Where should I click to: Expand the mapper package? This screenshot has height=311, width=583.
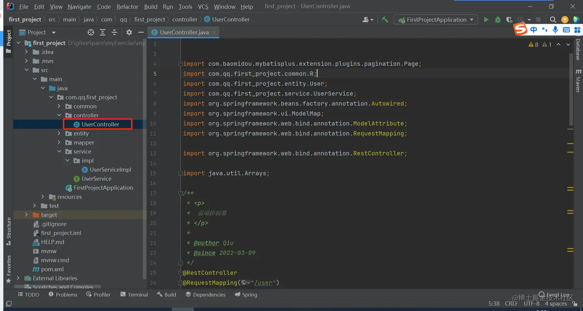pyautogui.click(x=59, y=143)
